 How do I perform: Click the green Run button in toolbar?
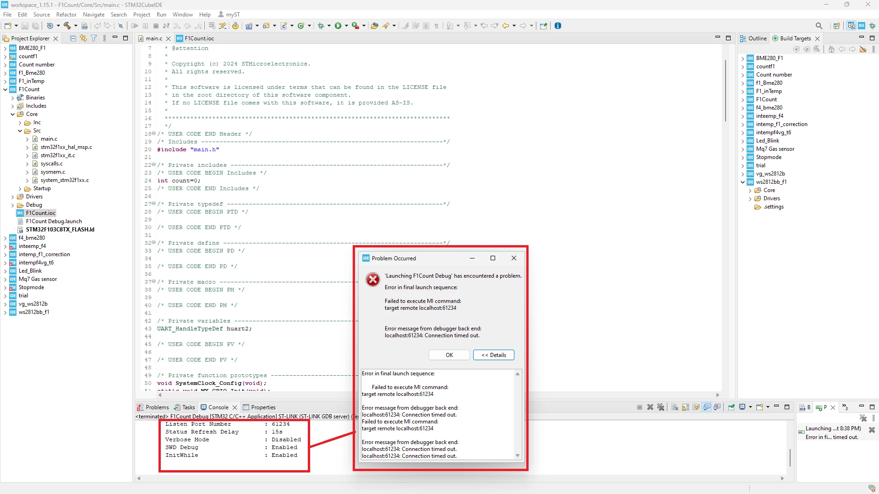coord(338,26)
